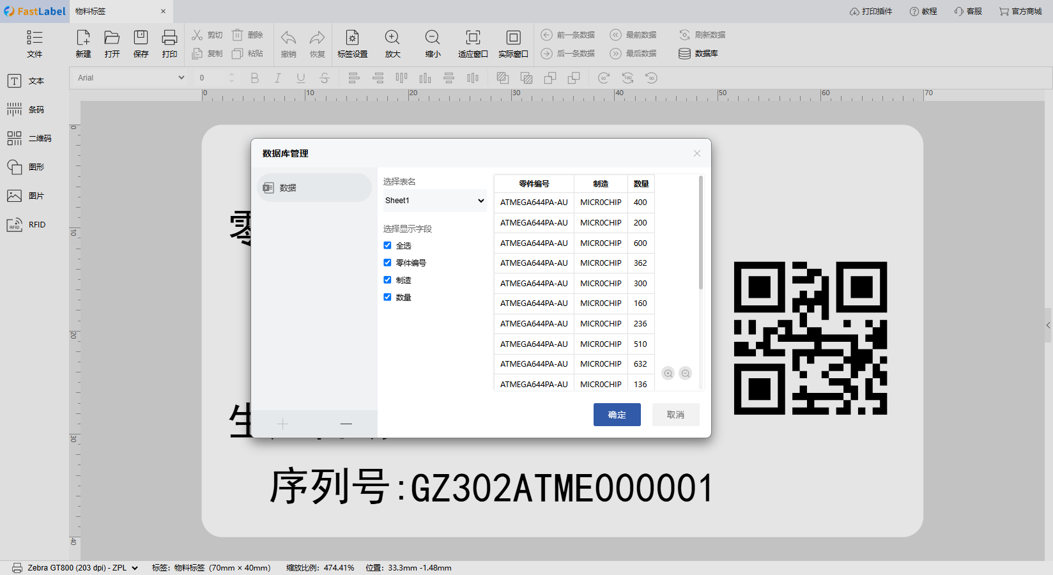This screenshot has width=1053, height=575.
Task: Go to 前一条数据 previous record
Action: pyautogui.click(x=567, y=35)
